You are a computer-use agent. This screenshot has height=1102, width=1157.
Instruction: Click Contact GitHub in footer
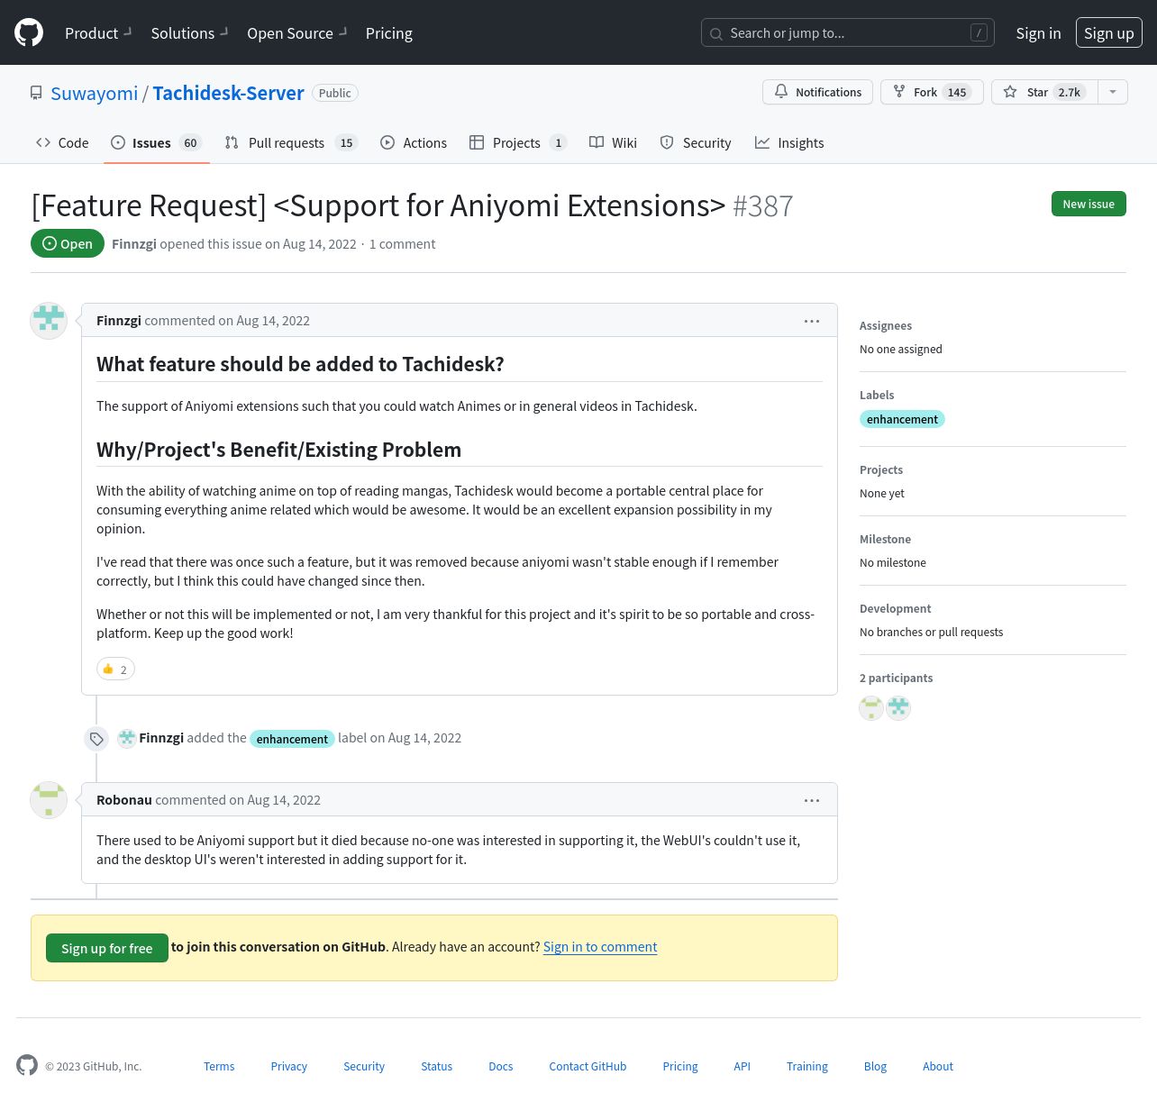(588, 1067)
